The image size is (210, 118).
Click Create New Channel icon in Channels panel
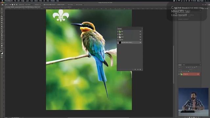pos(138,69)
